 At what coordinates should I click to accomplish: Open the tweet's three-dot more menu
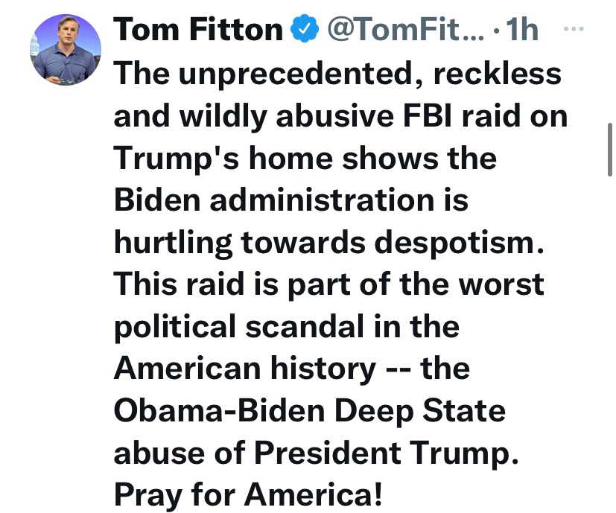pyautogui.click(x=572, y=30)
